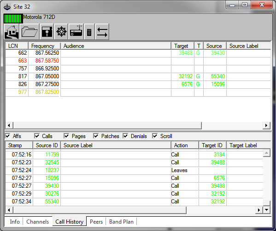Click the green signal strength meter
Image resolution: width=276 pixels, height=231 pixels.
click(13, 18)
